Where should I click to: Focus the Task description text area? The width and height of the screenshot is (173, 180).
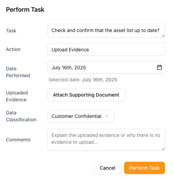pos(106,31)
